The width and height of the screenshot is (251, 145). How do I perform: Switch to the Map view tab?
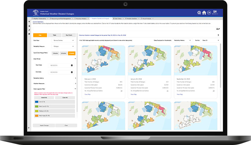(40, 35)
